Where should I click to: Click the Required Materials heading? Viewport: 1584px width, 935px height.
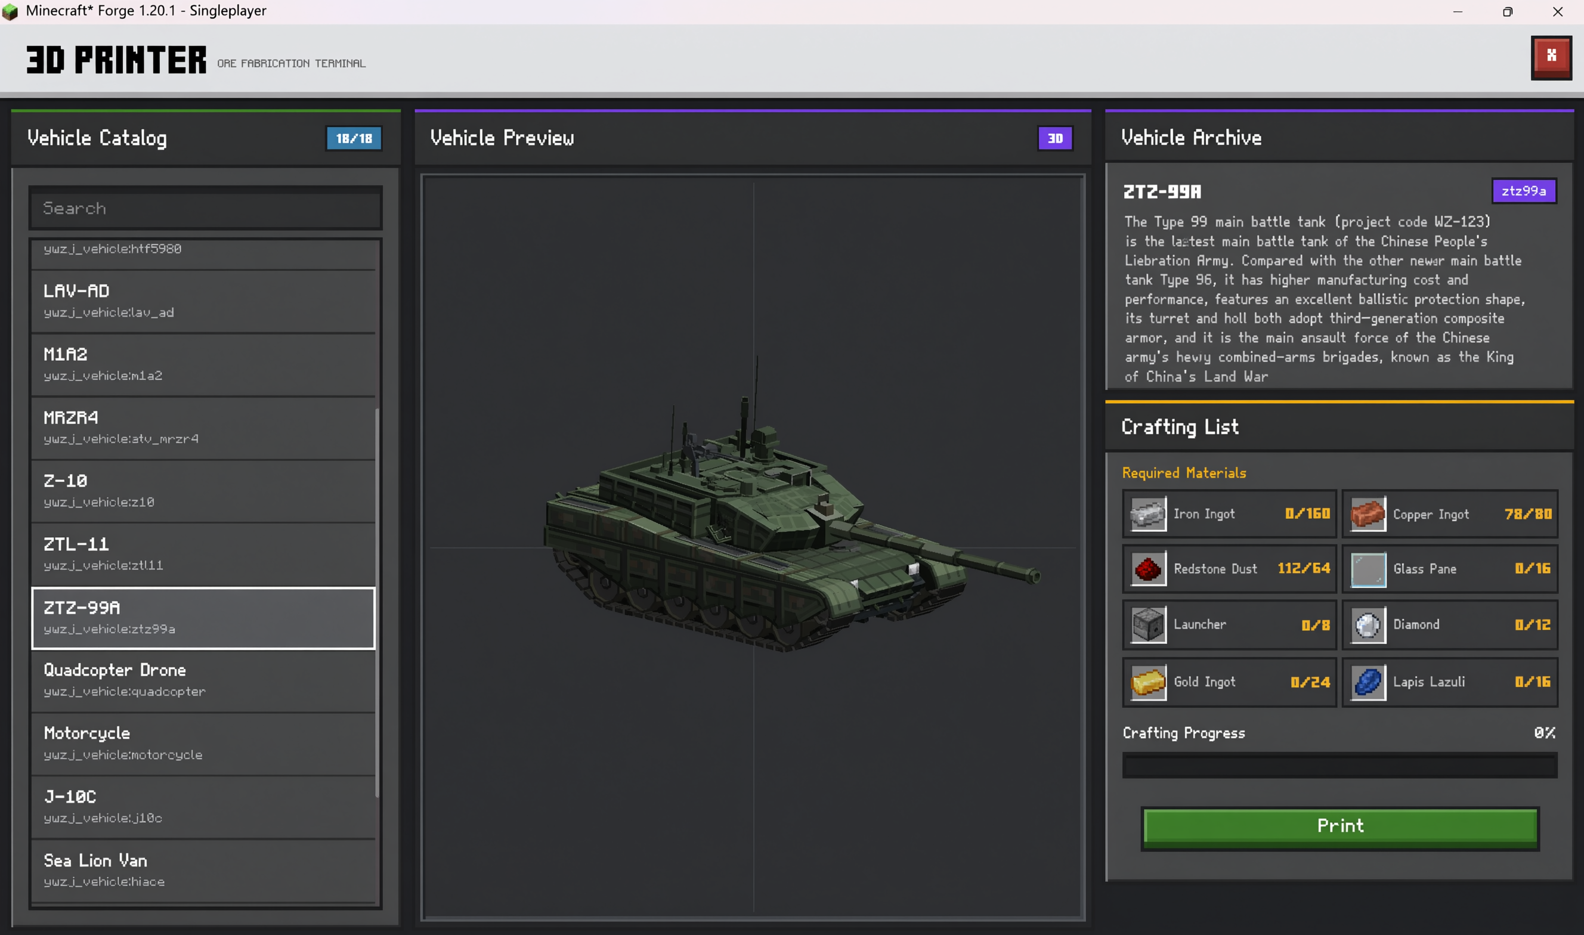[1184, 473]
